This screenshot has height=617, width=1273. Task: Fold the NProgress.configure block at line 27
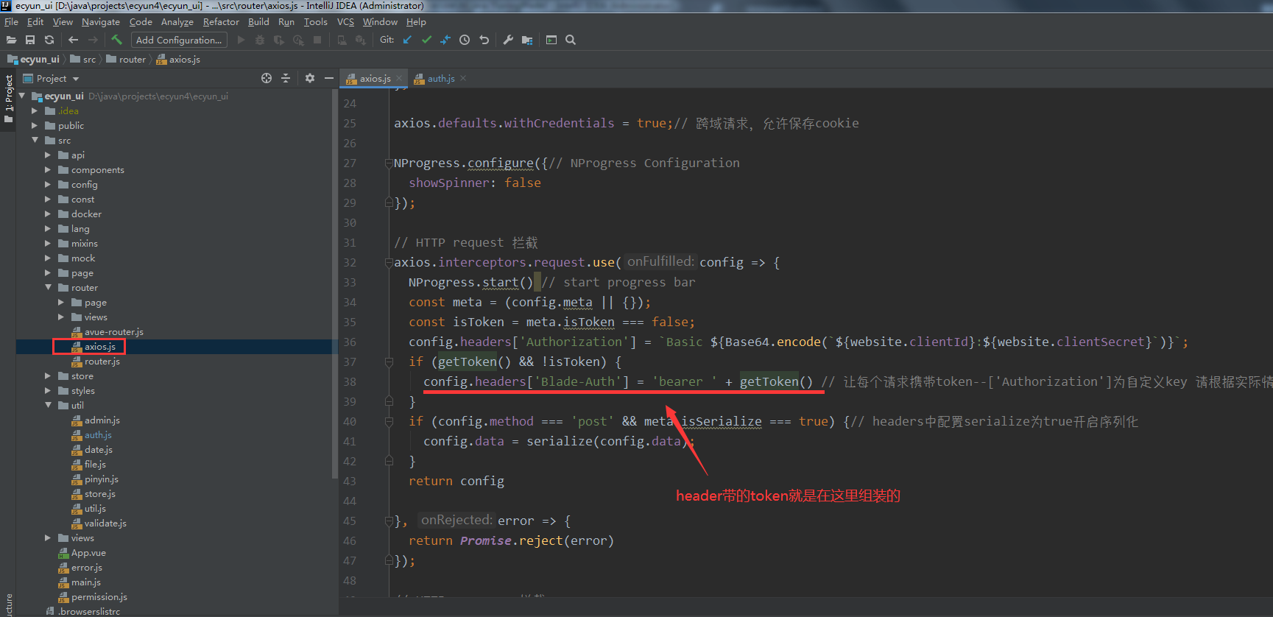click(x=389, y=163)
